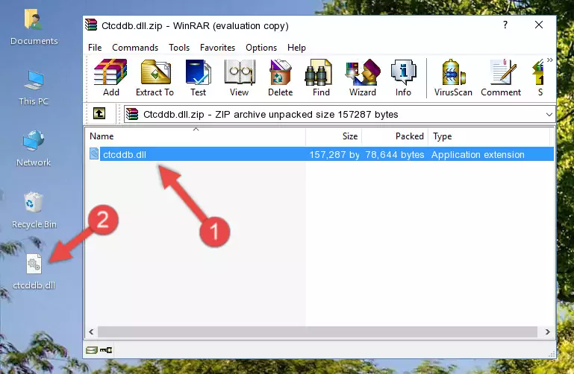Click the 78,644 bytes packed value
The width and height of the screenshot is (574, 374).
tap(395, 155)
